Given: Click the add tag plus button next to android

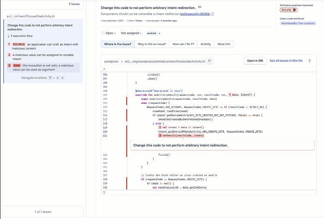Looking at the screenshot, I should 159,33.
